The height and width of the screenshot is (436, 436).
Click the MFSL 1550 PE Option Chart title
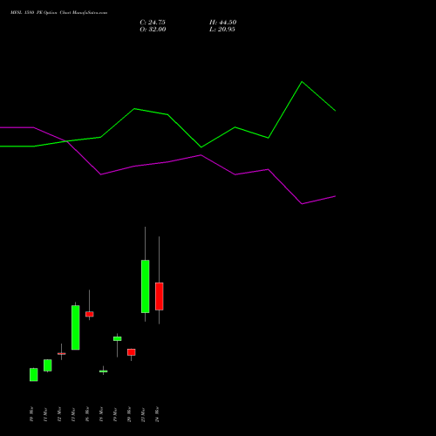(x=58, y=13)
